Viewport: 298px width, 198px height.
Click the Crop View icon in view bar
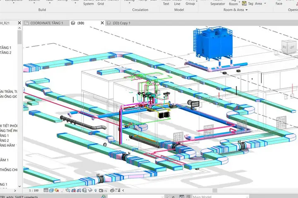coord(73,190)
